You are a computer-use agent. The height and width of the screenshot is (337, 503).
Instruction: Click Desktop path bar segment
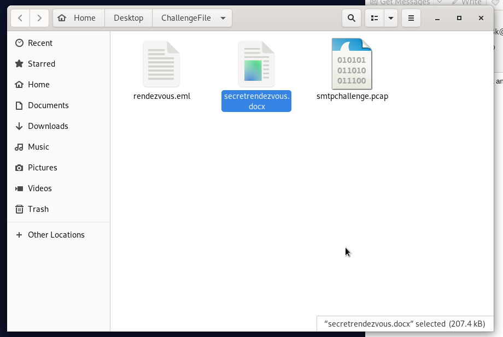click(x=128, y=18)
